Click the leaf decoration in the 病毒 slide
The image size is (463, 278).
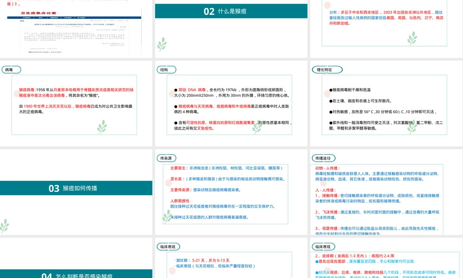pyautogui.click(x=102, y=127)
